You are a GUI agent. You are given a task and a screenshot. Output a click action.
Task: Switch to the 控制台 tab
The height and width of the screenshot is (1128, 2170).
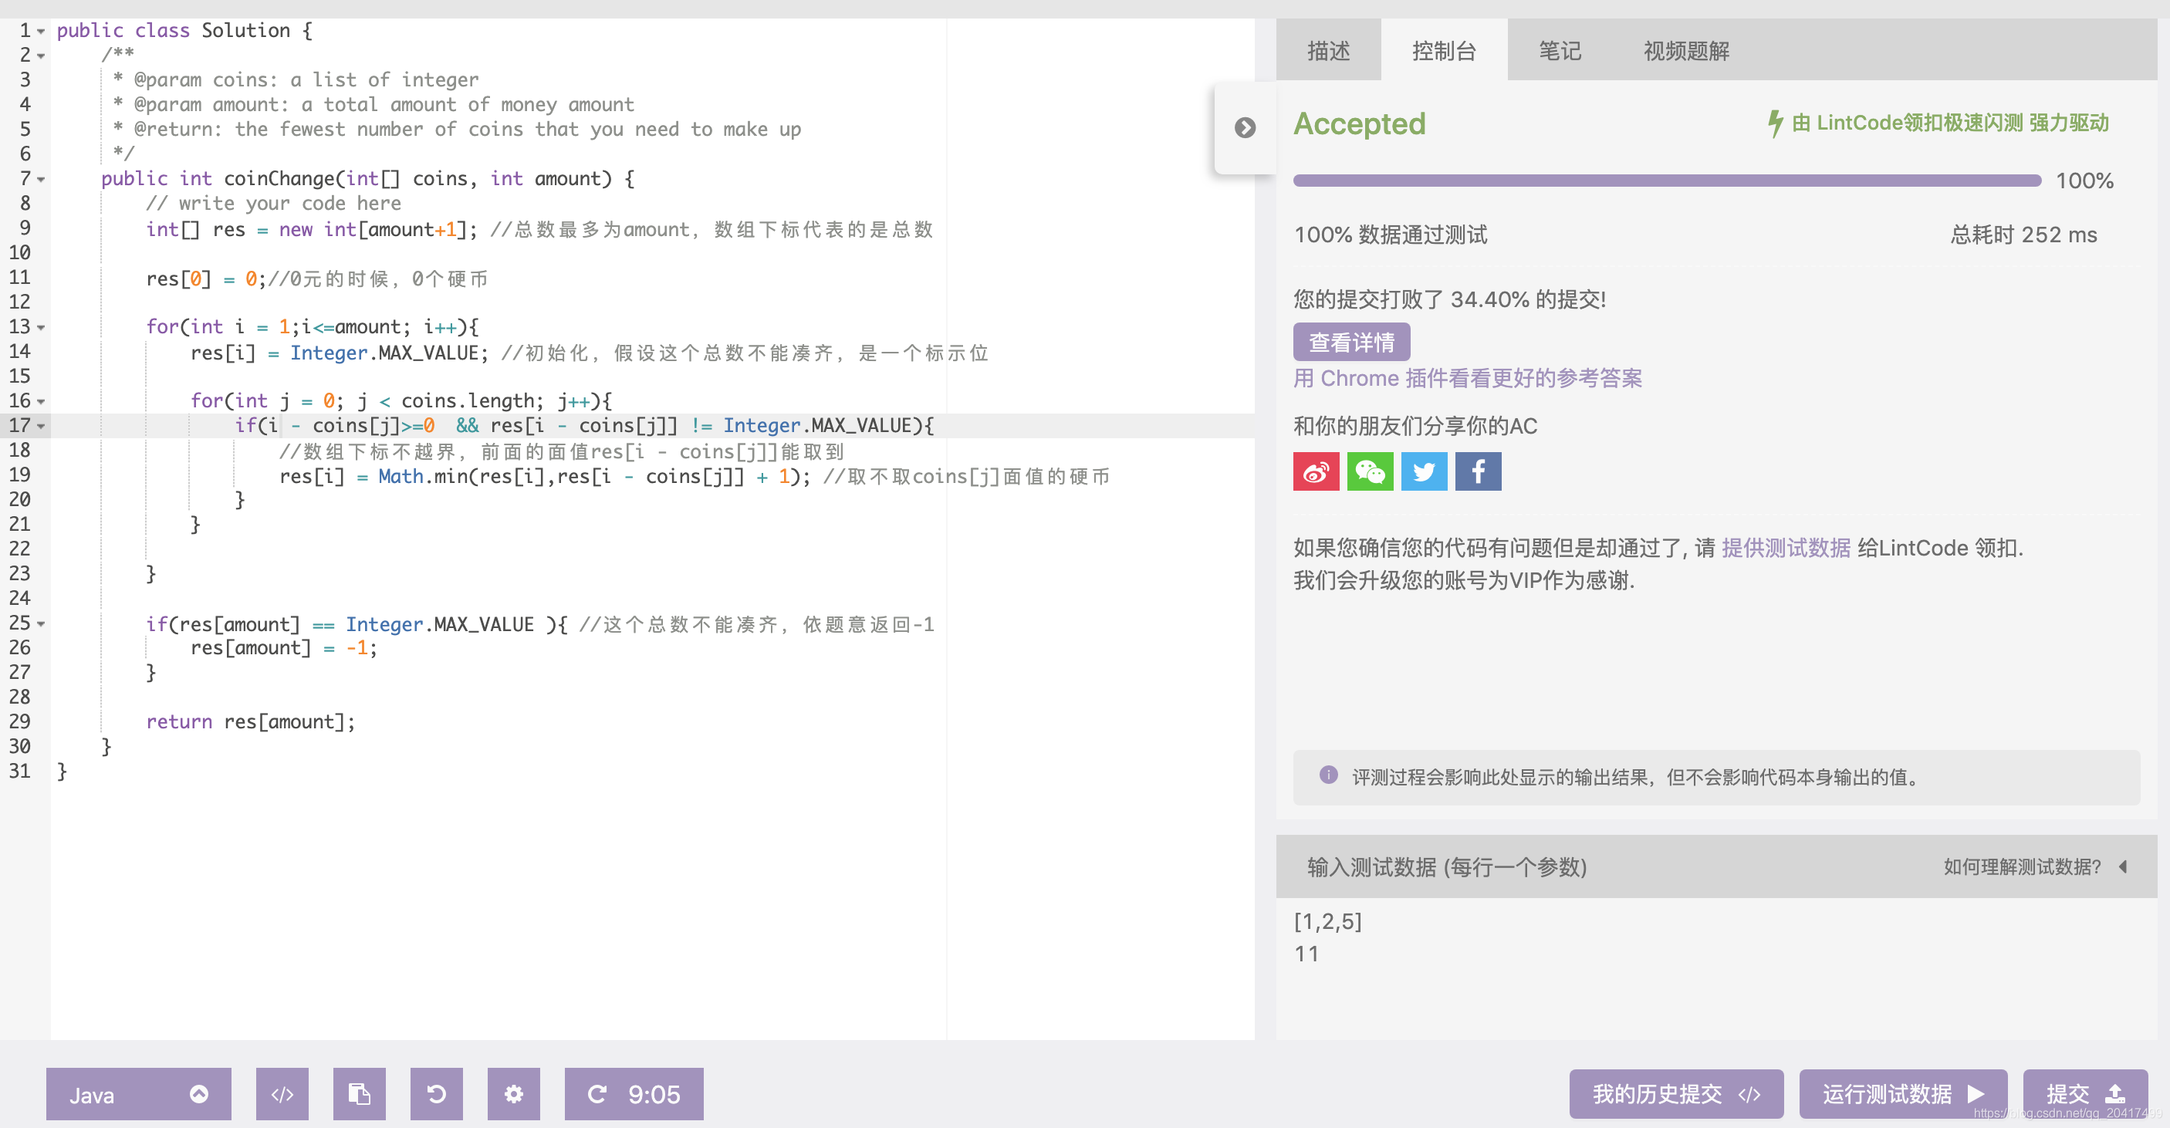[x=1444, y=51]
